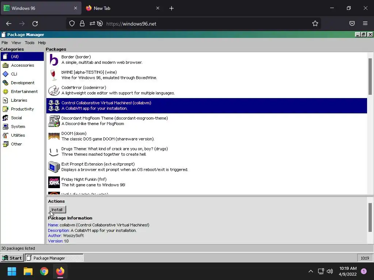
Task: Open the Firefox hamburger application menu
Action: pyautogui.click(x=365, y=23)
